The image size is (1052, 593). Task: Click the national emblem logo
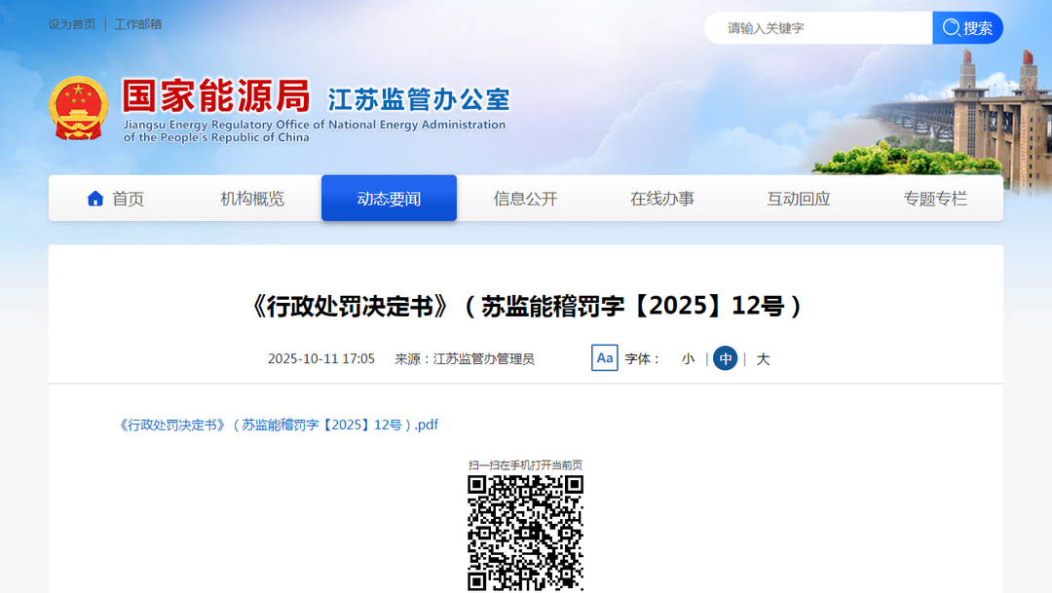click(79, 108)
